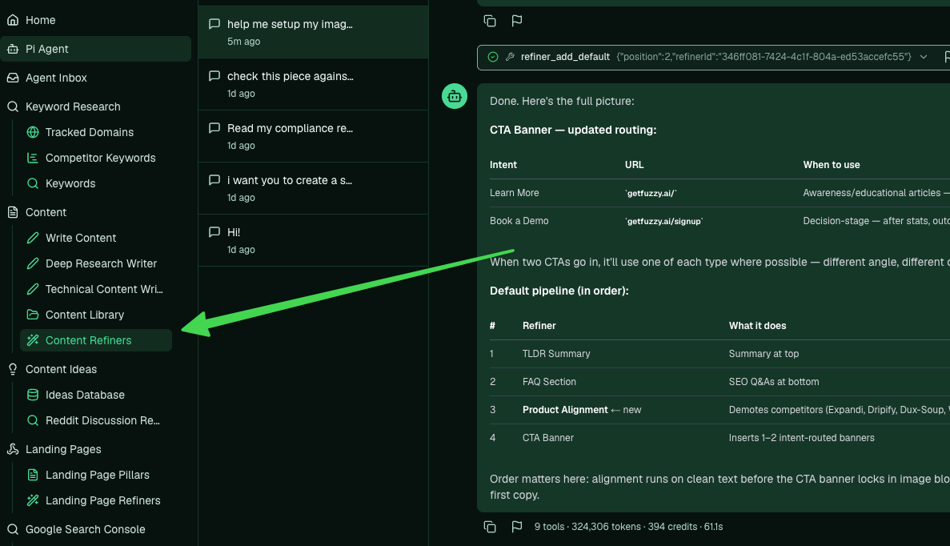Click 'Book a Demo' intent cell
The width and height of the screenshot is (950, 546).
pos(519,221)
